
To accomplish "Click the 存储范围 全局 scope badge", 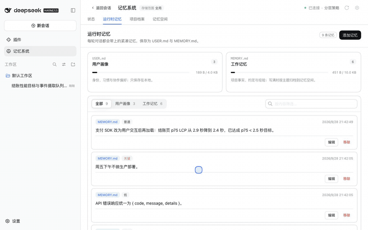I will [x=151, y=8].
